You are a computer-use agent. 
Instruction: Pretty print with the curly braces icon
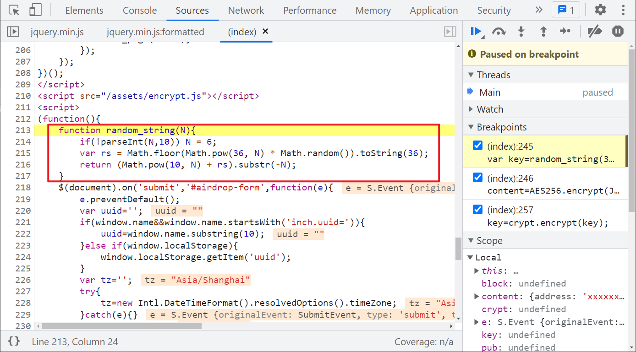coord(14,341)
